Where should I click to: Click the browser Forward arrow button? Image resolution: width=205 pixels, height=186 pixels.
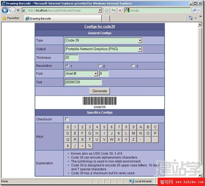click(12, 10)
